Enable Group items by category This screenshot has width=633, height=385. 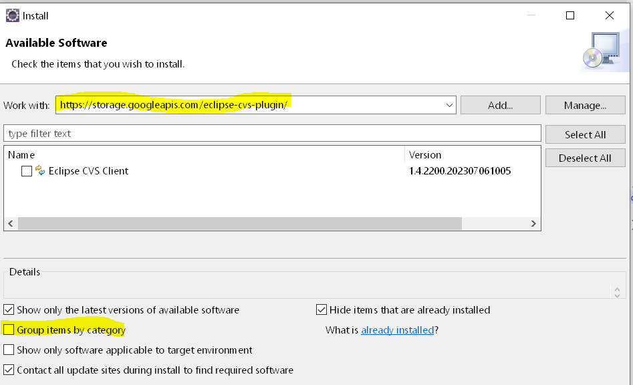click(9, 330)
